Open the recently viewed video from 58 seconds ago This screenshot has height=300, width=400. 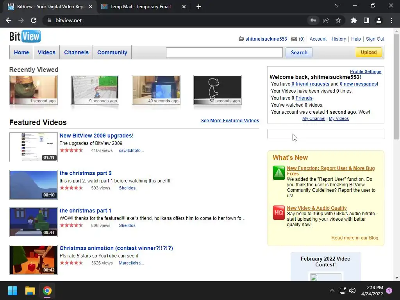coord(217,90)
